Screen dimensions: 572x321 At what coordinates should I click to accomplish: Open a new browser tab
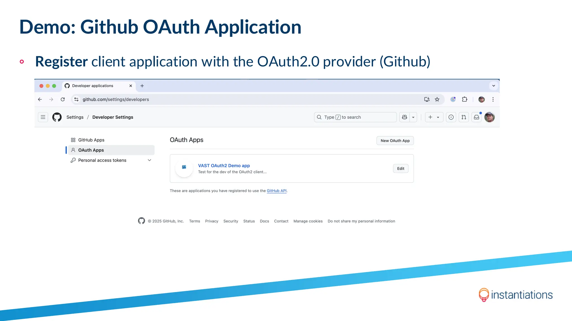[x=142, y=86]
